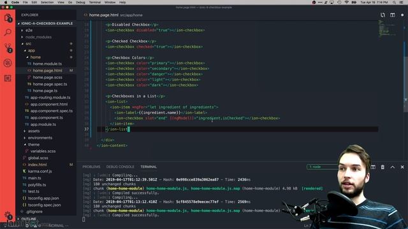The image size is (408, 229).
Task: Open the Manage gear at sidebar bottom
Action: point(8,215)
